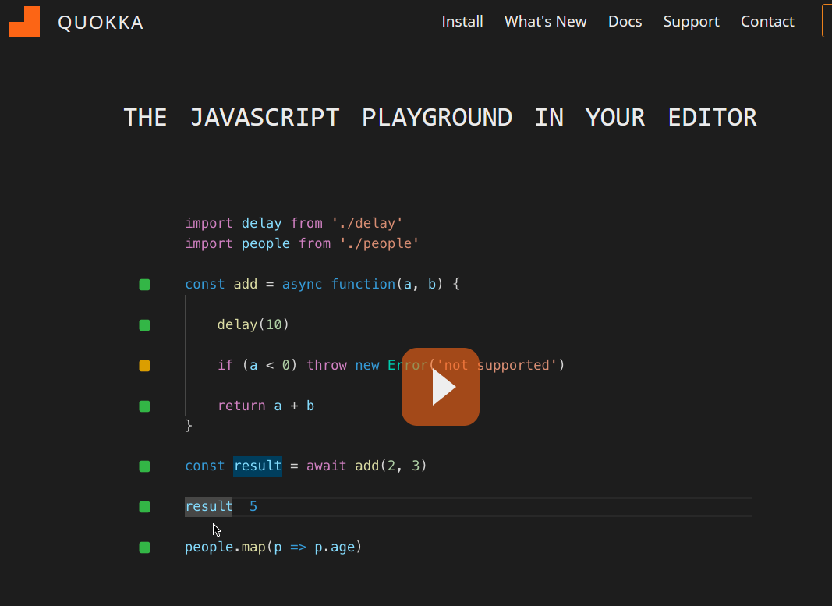
Task: Click the yellow coverage indicator on the throw line
Action: pos(144,365)
